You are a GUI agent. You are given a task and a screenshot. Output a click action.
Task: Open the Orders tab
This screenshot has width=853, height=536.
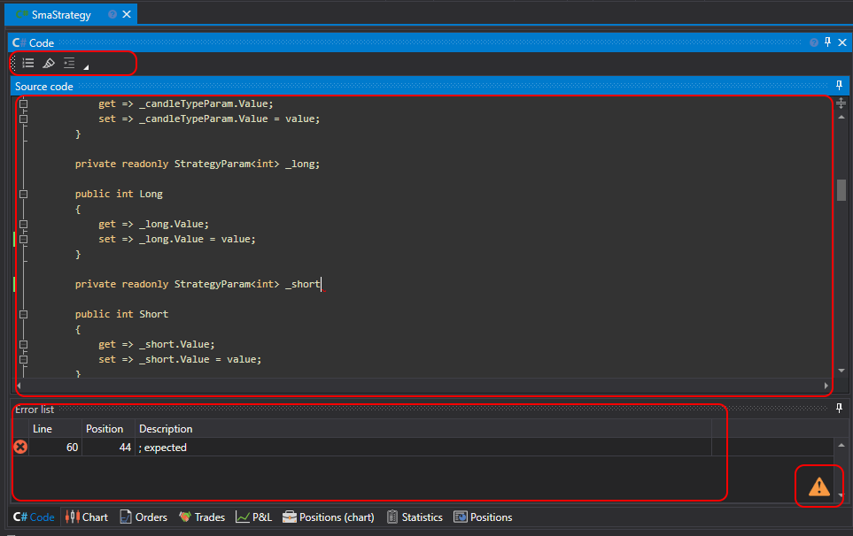coord(143,517)
